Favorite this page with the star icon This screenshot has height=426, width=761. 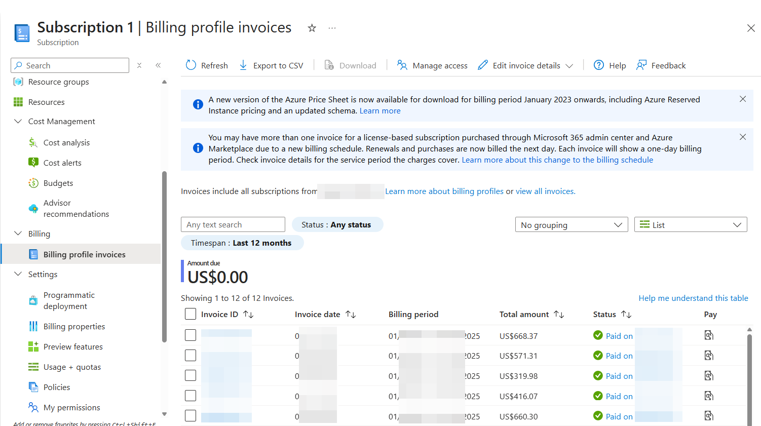[x=312, y=28]
